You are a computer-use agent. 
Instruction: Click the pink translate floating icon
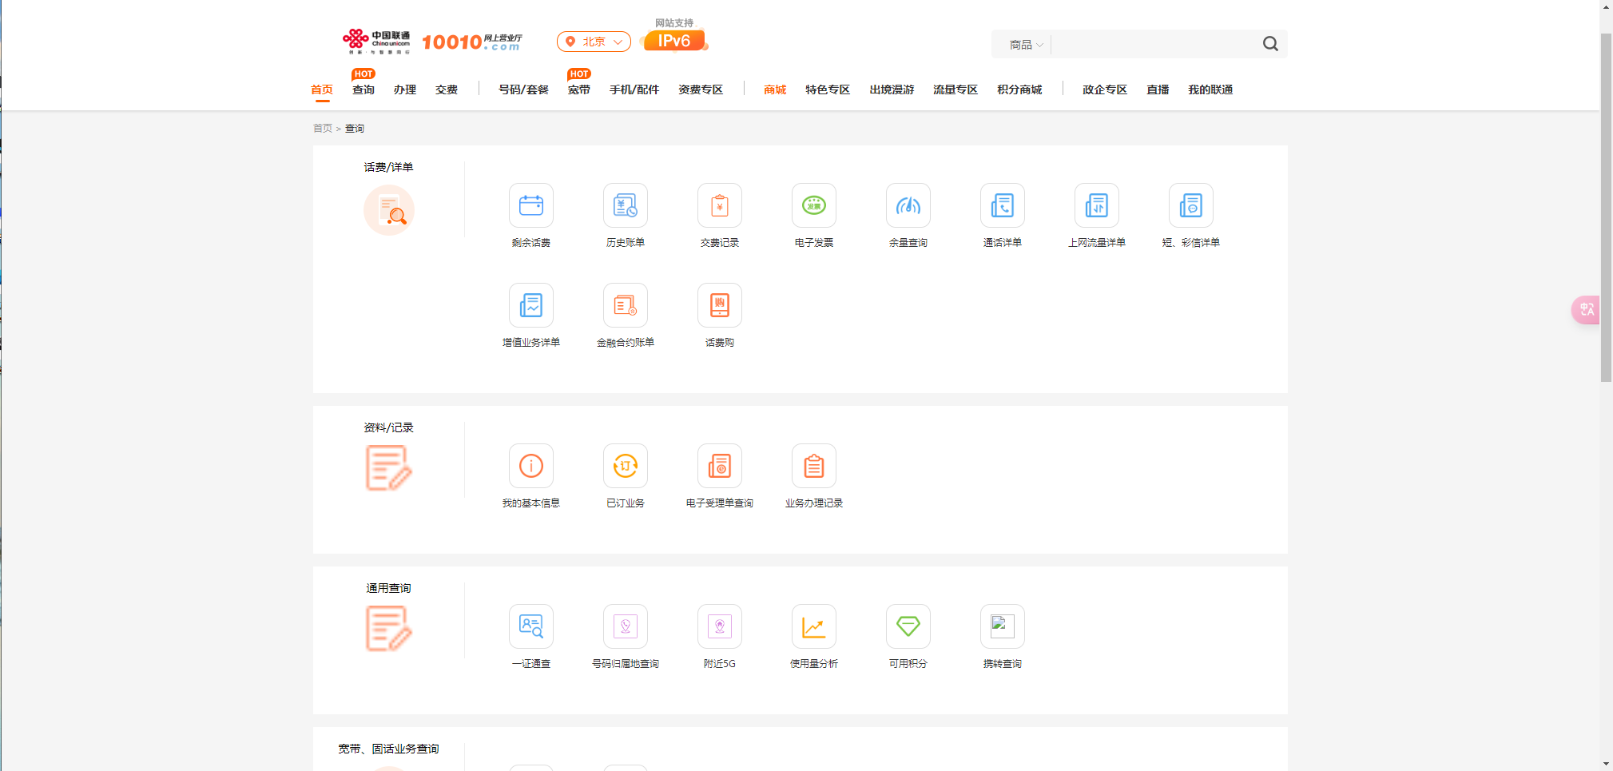coord(1586,309)
